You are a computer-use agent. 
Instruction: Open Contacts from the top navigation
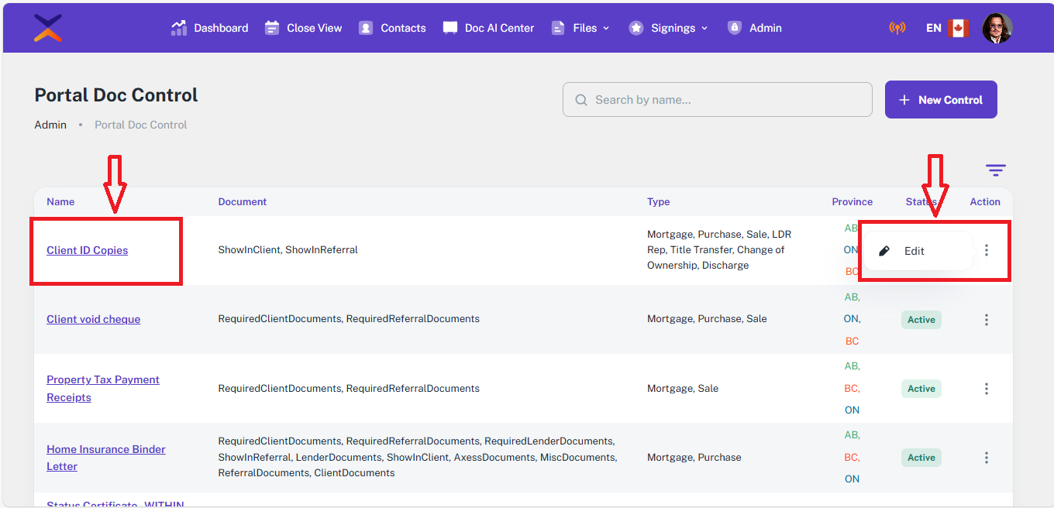(x=392, y=28)
